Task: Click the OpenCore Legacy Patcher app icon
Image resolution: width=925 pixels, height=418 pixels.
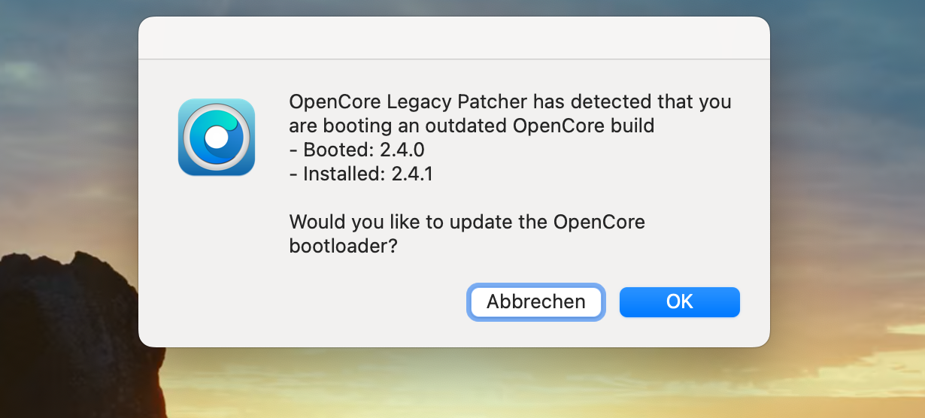Action: [x=217, y=138]
